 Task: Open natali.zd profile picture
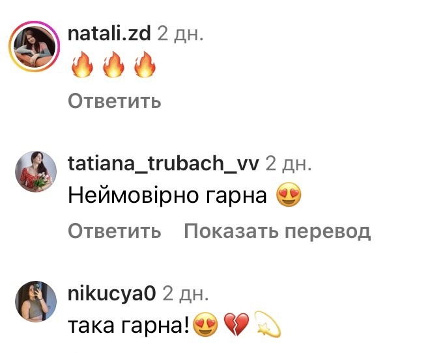(x=34, y=47)
